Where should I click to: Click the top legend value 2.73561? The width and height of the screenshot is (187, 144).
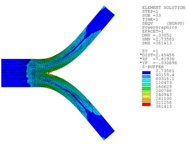click(165, 71)
